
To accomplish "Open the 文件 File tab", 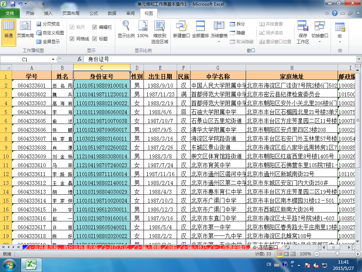I will (10, 13).
